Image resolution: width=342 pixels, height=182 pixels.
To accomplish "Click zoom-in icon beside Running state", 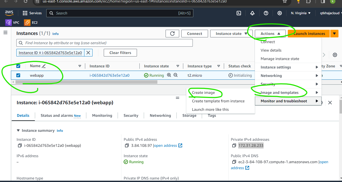I will (x=169, y=75).
